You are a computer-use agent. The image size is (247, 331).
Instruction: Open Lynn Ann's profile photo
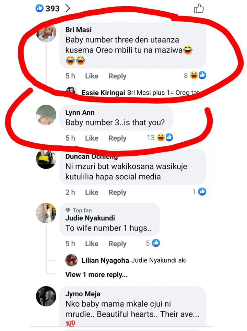[x=46, y=115]
